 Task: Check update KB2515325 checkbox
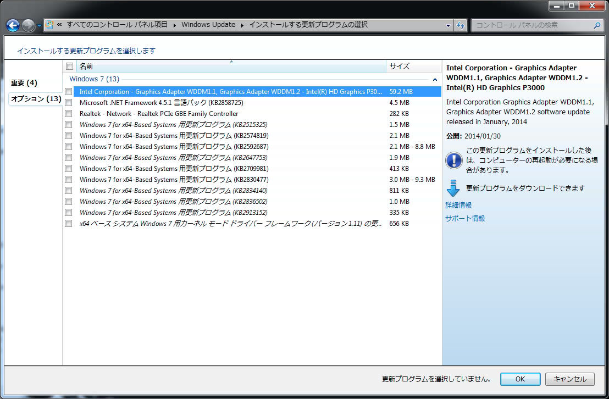pyautogui.click(x=69, y=125)
